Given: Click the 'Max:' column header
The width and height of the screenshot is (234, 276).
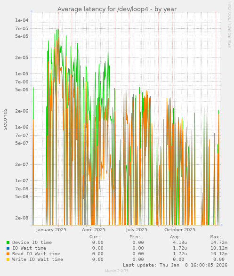Looking at the screenshot, I should click(x=216, y=237).
